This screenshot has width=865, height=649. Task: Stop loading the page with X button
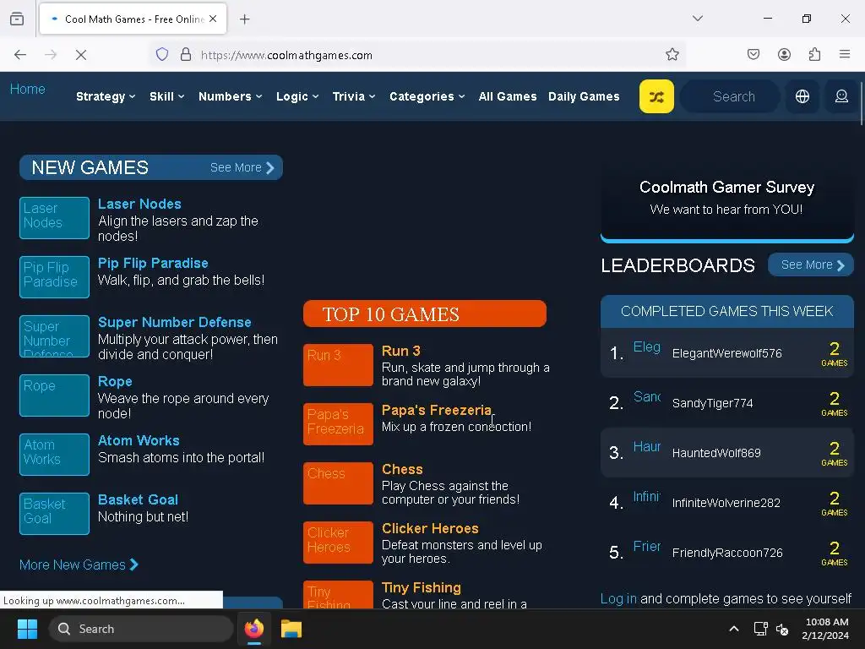point(81,55)
